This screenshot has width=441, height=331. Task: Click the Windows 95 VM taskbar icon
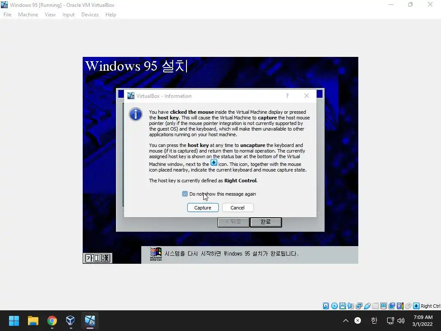(90, 320)
